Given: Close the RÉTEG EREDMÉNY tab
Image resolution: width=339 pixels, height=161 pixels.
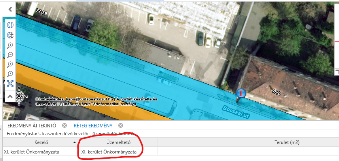Looking at the screenshot, I should point(121,125).
